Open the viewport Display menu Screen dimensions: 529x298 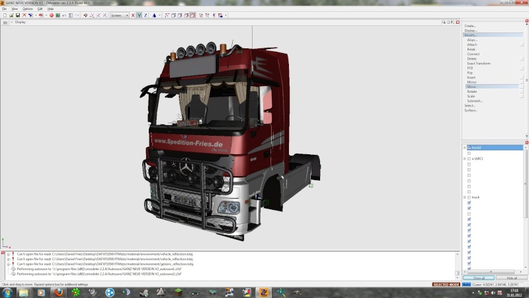[20, 23]
